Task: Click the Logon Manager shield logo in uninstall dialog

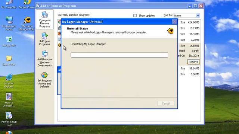Action: coord(170,31)
